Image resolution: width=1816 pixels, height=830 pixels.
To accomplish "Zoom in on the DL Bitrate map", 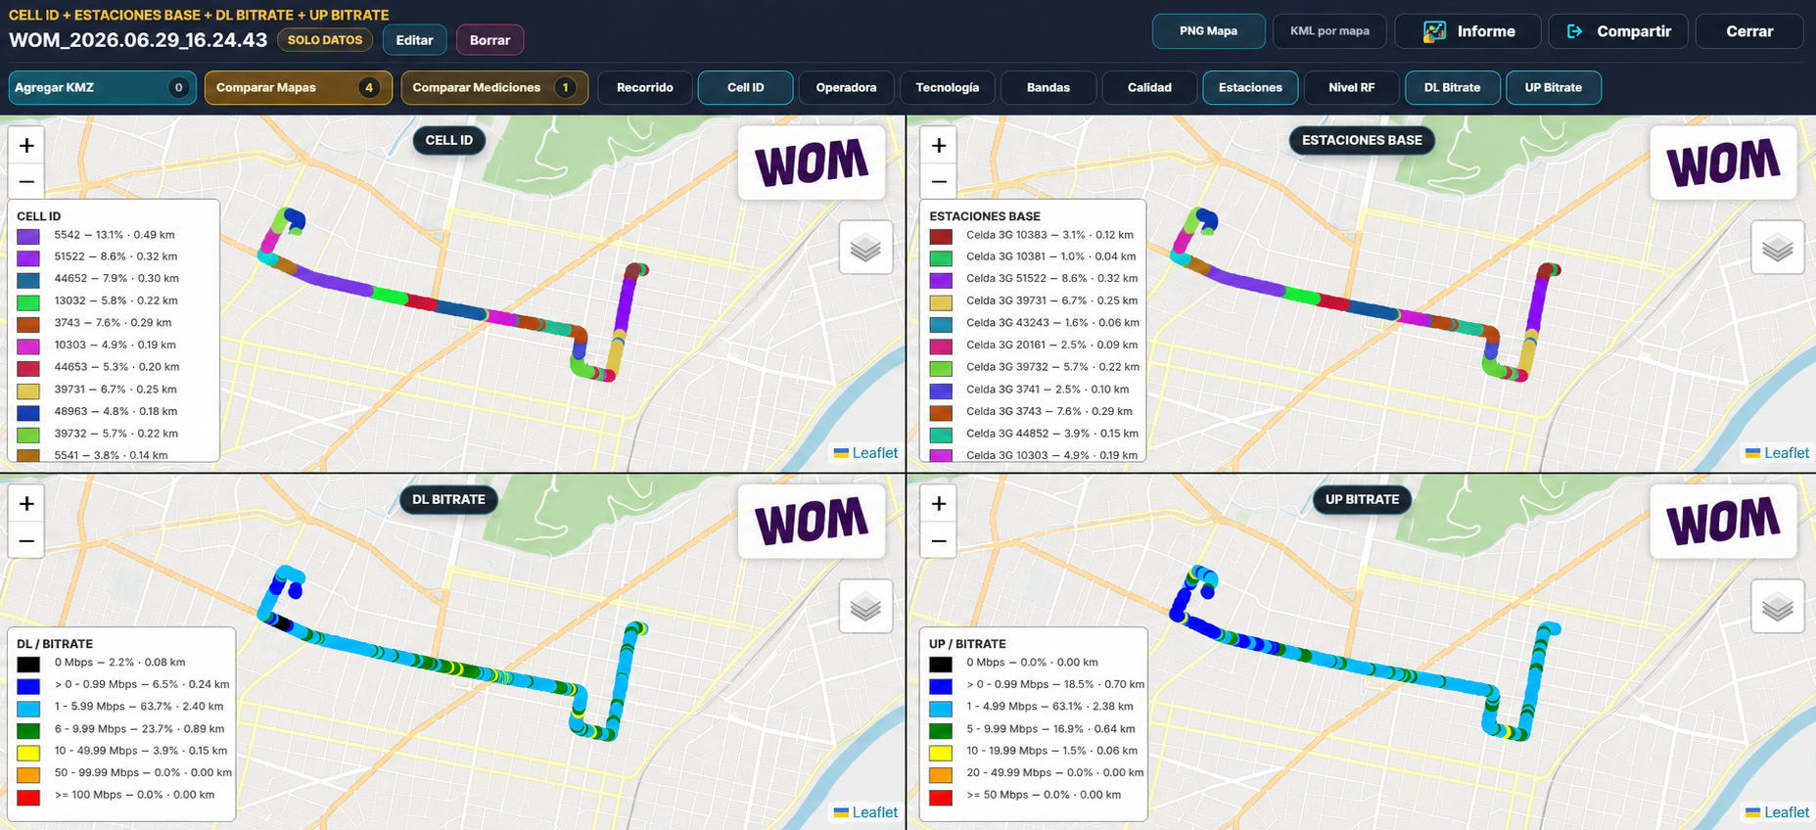I will [x=26, y=503].
